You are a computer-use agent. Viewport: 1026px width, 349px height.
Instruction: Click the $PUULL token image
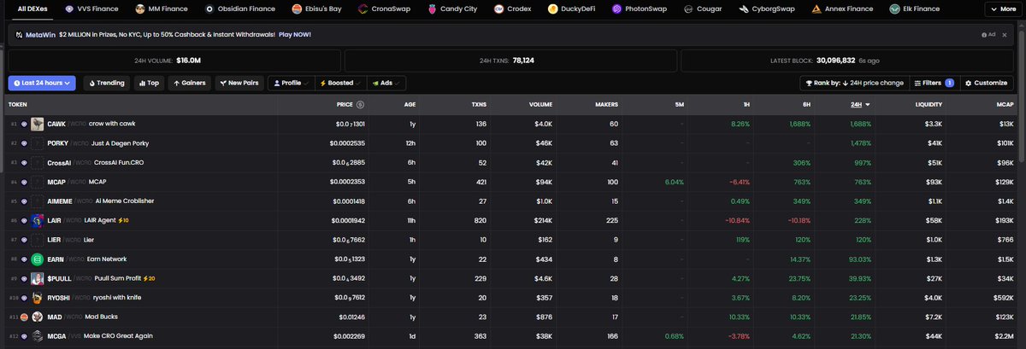38,278
